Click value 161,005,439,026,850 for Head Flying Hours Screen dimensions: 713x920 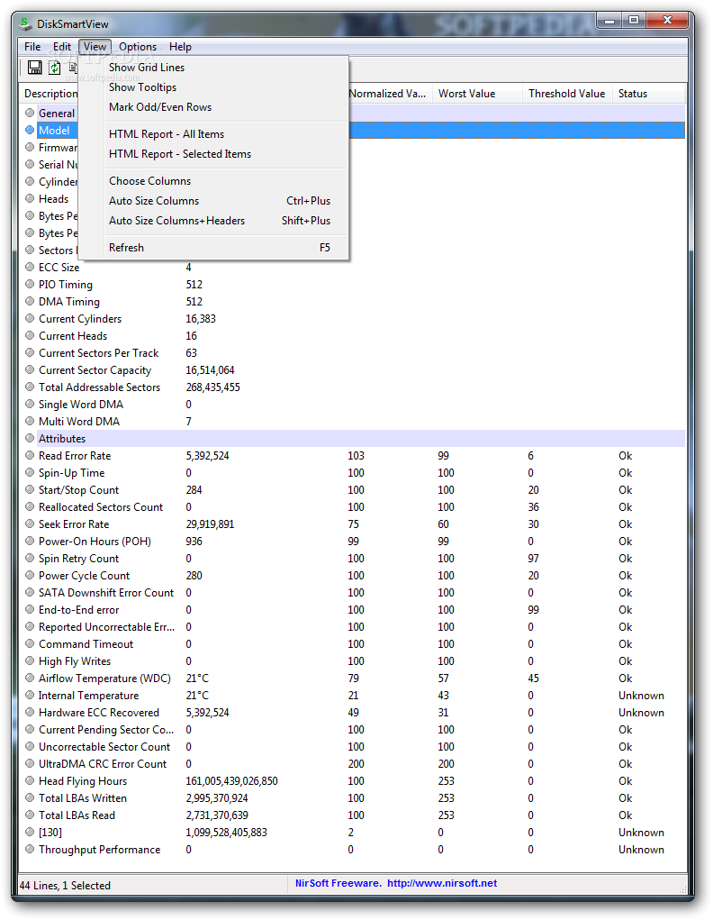[231, 781]
